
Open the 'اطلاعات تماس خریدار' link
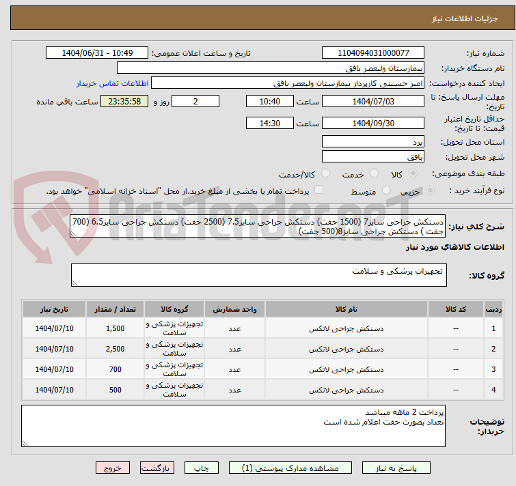[112, 83]
